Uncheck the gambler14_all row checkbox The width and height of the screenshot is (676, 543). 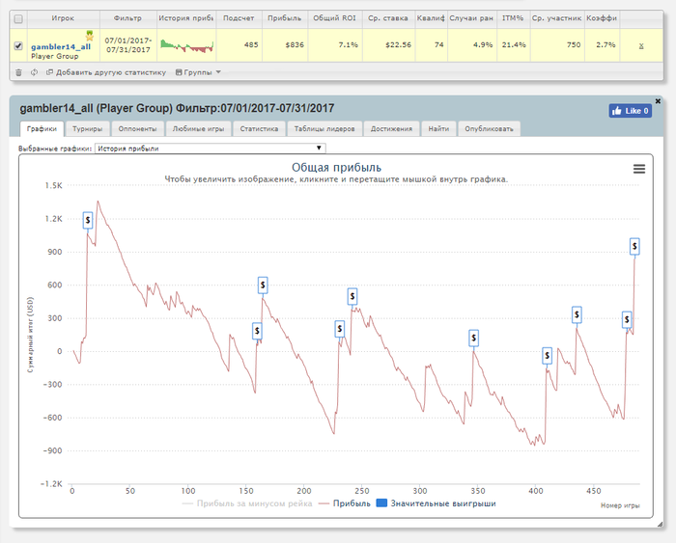click(x=18, y=45)
